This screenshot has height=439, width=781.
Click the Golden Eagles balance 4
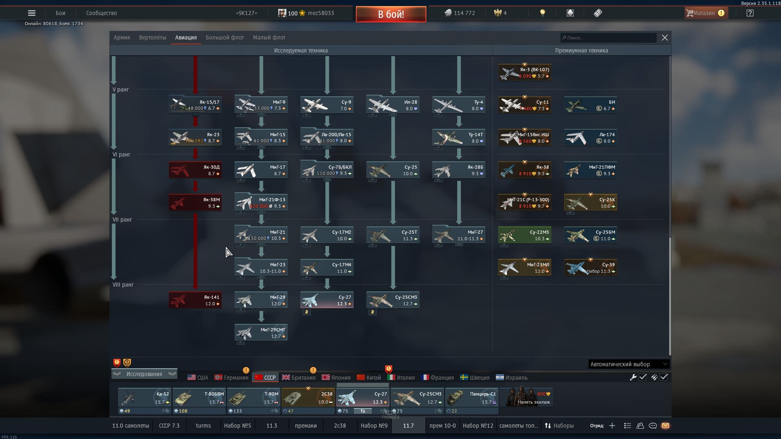pyautogui.click(x=500, y=13)
